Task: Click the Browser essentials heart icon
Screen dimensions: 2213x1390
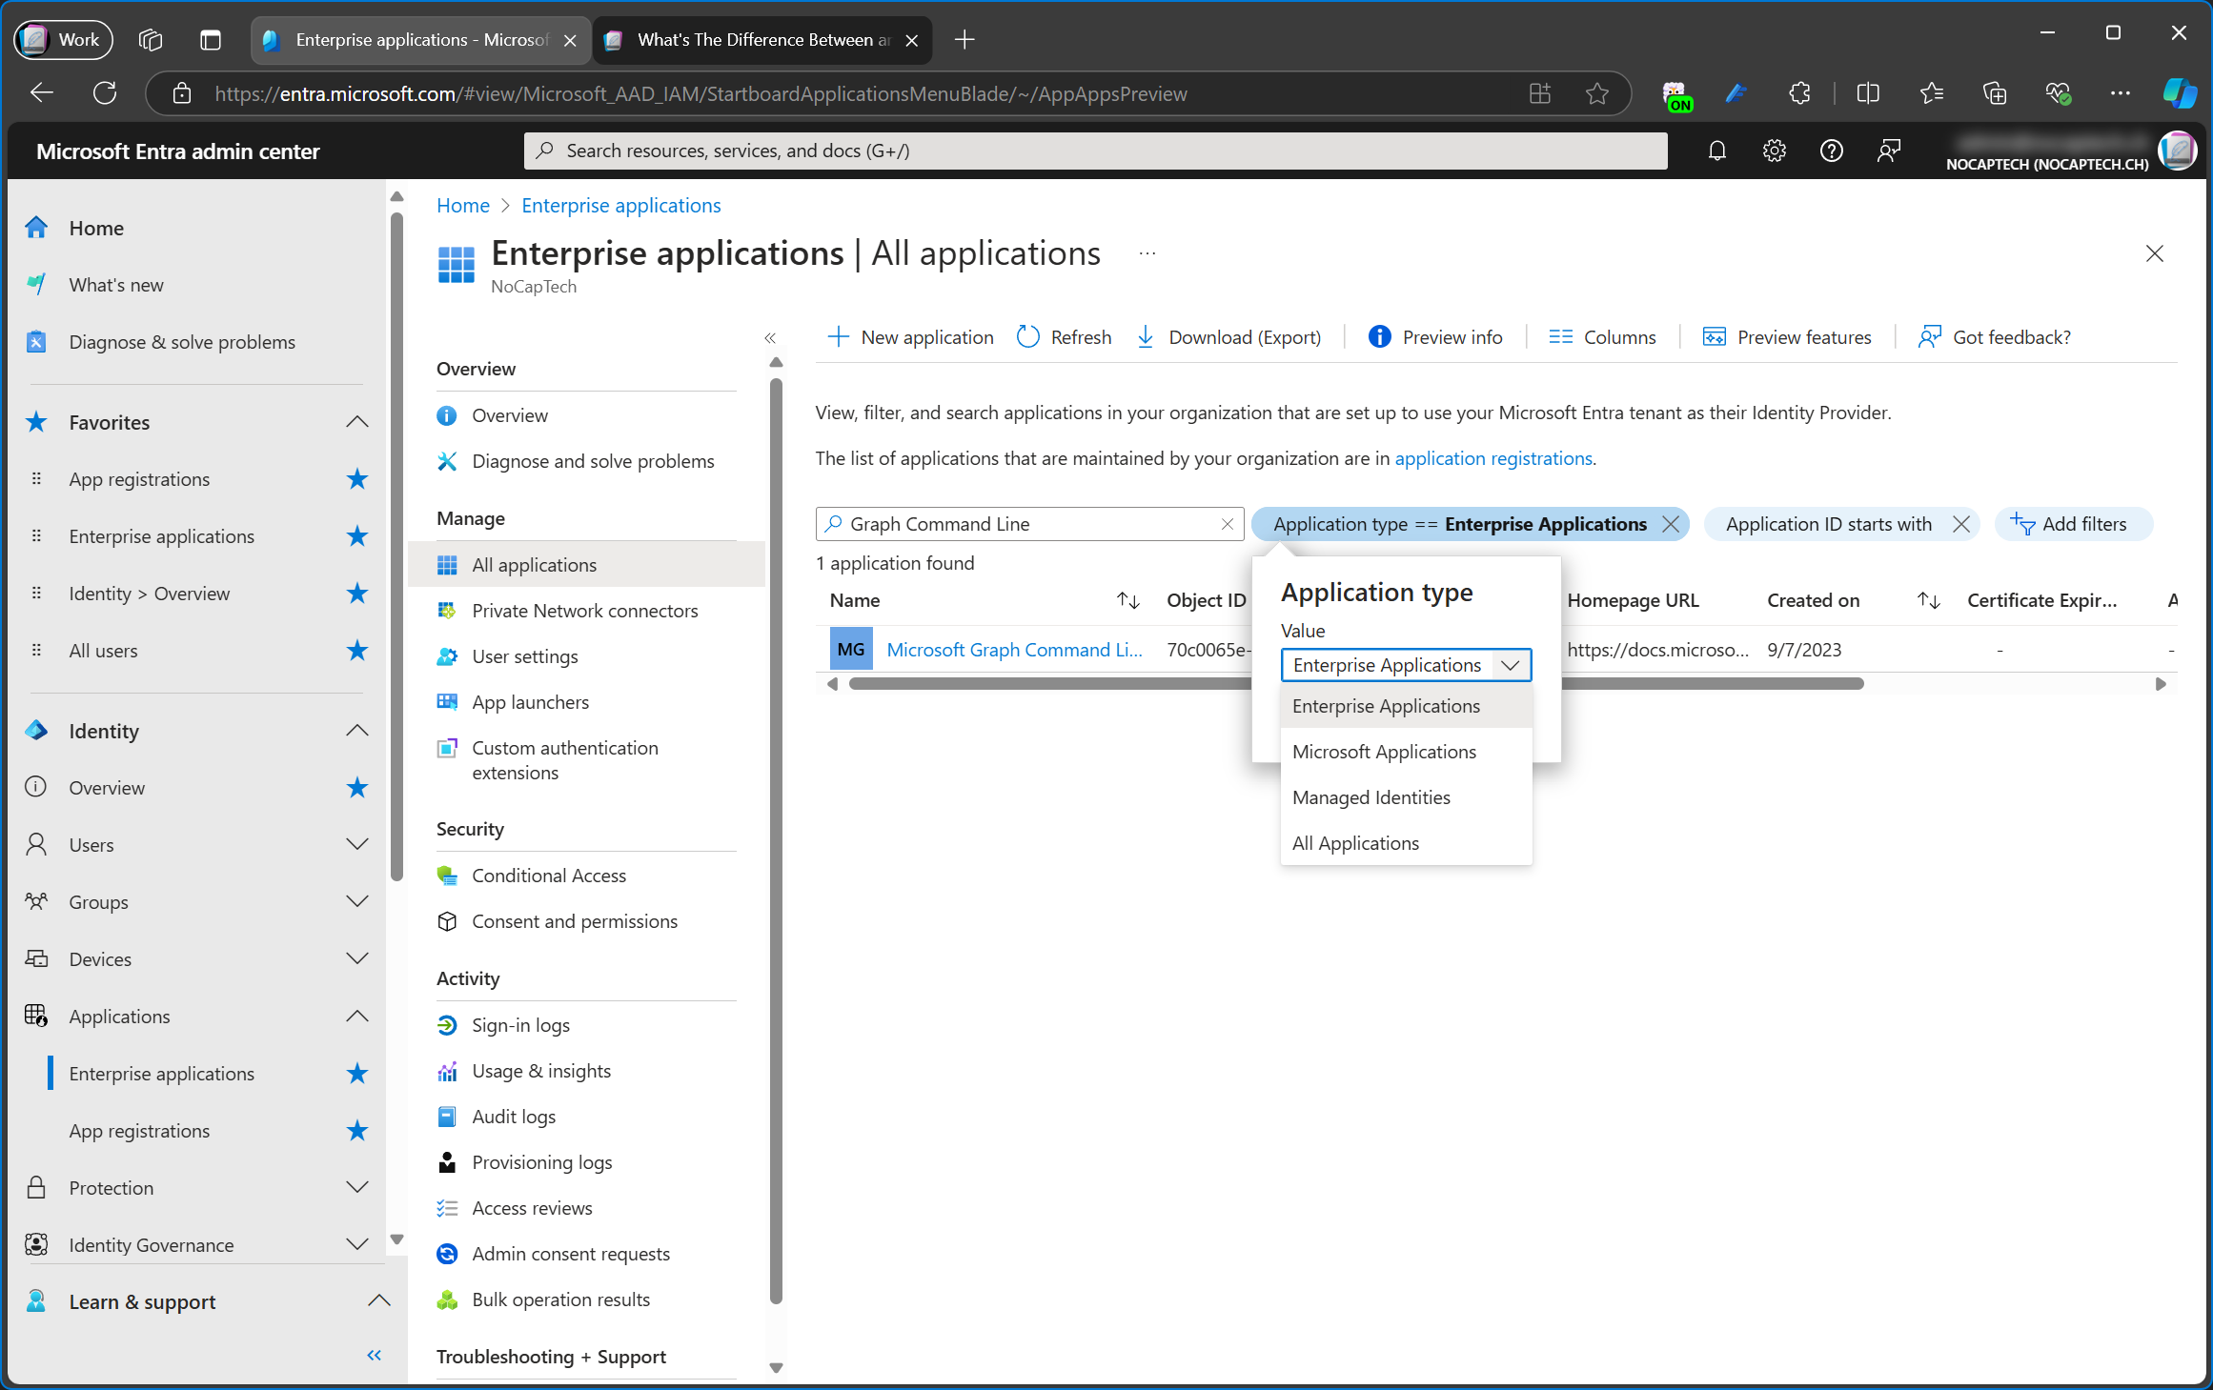Action: [2058, 93]
